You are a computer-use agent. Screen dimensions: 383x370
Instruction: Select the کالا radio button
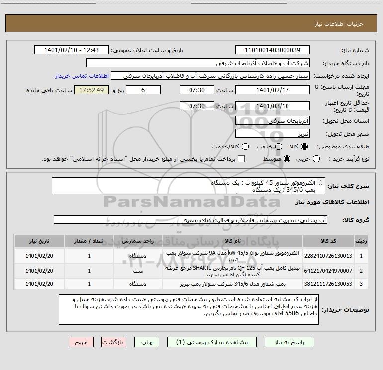point(304,147)
